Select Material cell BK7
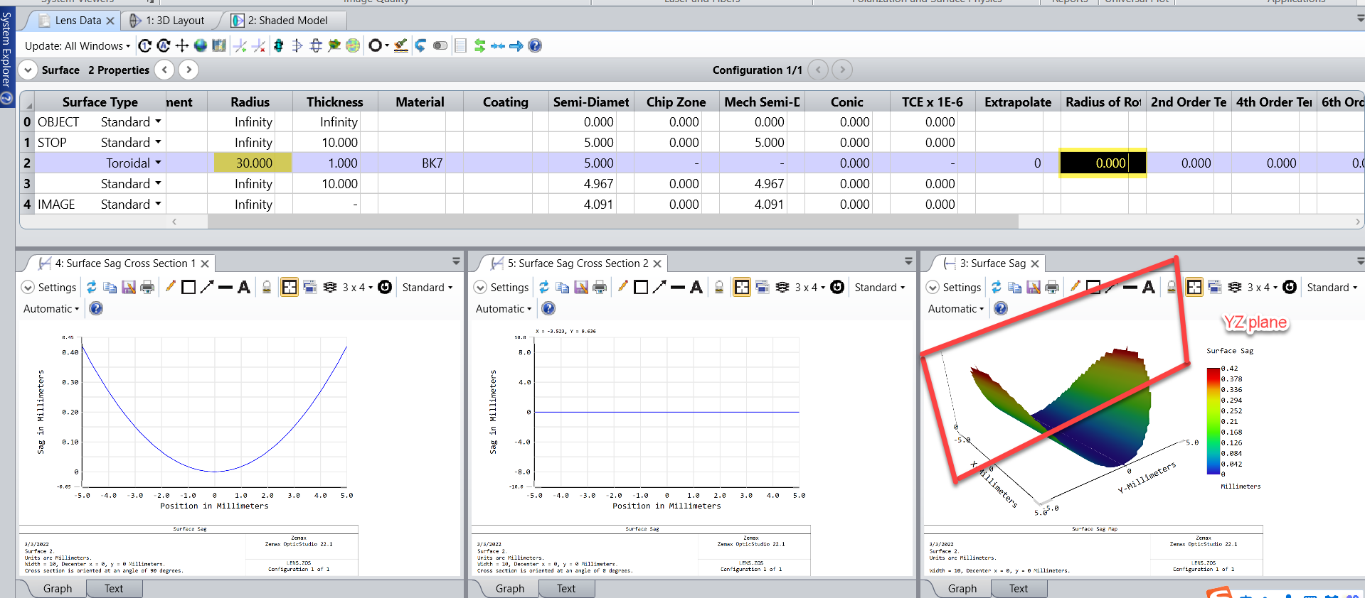The height and width of the screenshot is (598, 1365). 420,163
